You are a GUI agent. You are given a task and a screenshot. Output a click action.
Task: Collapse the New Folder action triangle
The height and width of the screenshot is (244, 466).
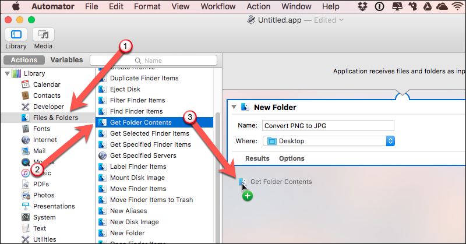point(234,107)
